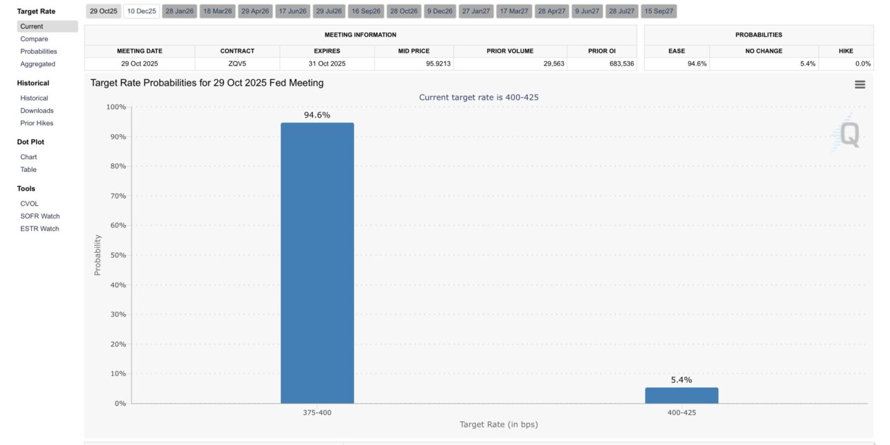This screenshot has width=890, height=445.
Task: Choose the 15 Sep27 meeting tab
Action: coord(659,11)
